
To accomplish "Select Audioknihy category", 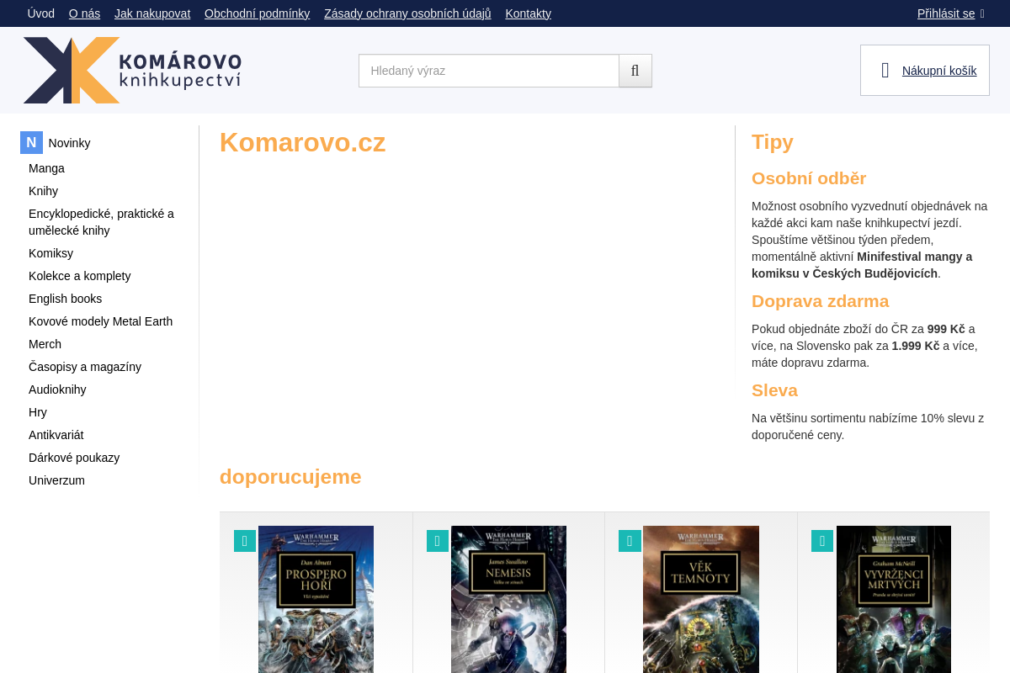I will [x=57, y=389].
